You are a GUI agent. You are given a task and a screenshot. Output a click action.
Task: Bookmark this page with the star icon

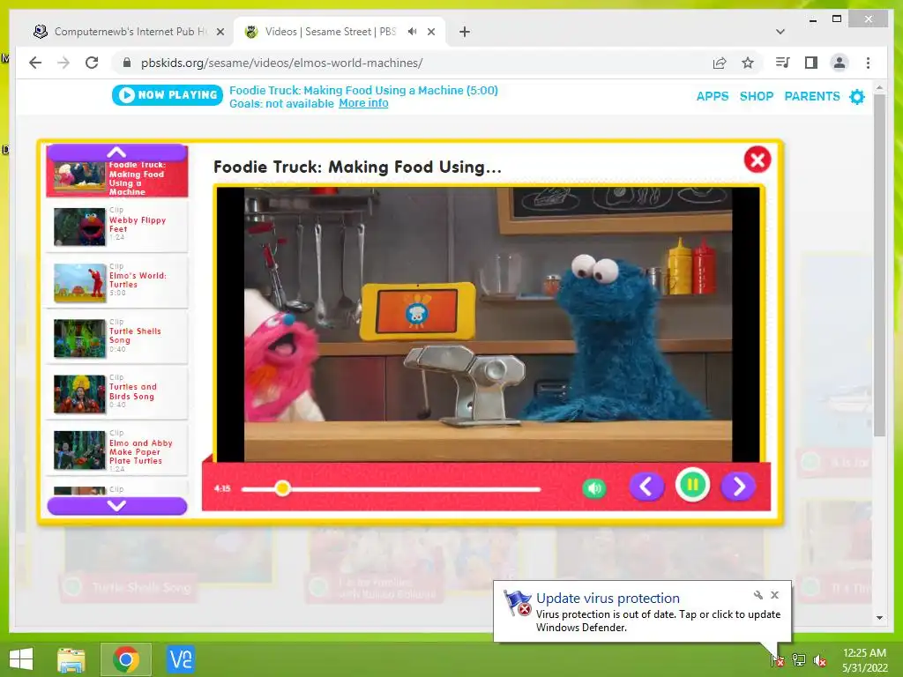pos(748,63)
